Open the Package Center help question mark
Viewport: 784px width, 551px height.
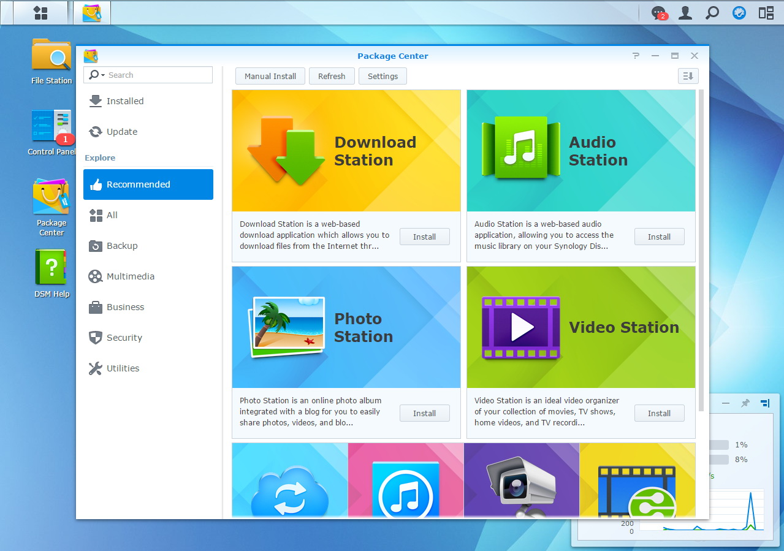tap(636, 56)
